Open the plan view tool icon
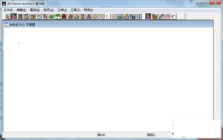The width and height of the screenshot is (223, 140). coord(120,17)
